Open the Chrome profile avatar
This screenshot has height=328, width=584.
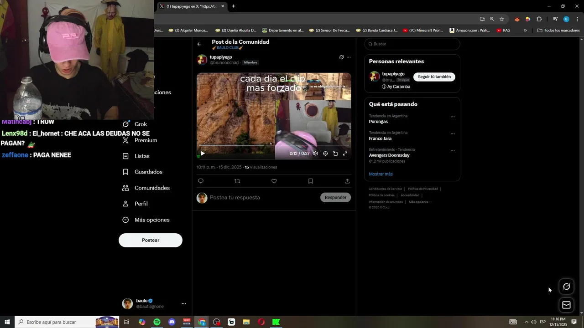click(566, 19)
